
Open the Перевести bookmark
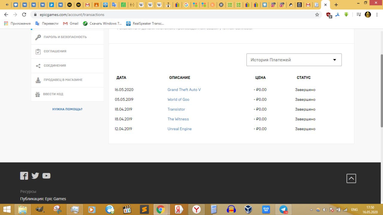click(47, 23)
